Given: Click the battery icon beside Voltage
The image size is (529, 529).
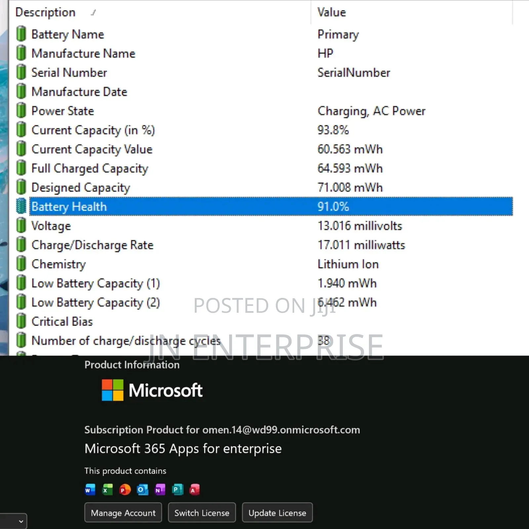Looking at the screenshot, I should point(21,225).
